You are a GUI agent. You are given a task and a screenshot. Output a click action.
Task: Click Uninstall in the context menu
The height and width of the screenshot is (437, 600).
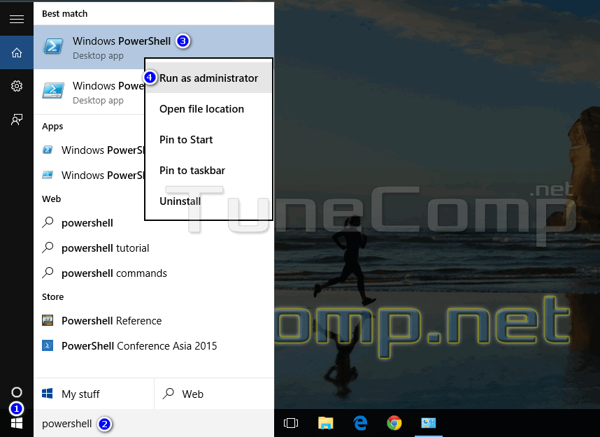[208, 201]
